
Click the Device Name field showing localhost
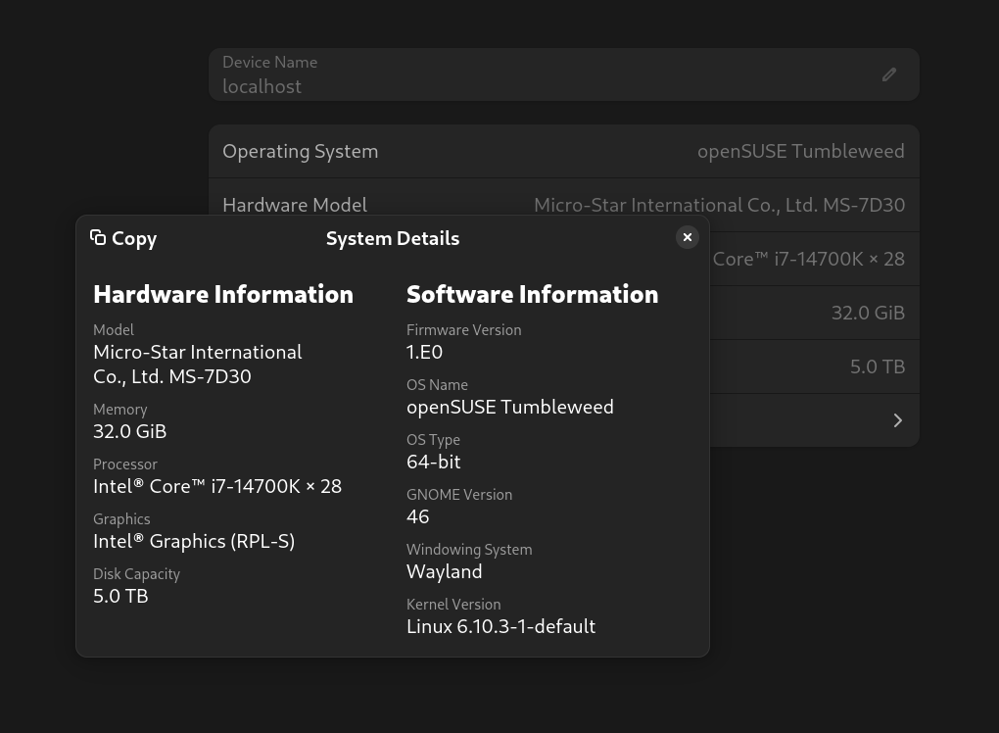(548, 75)
